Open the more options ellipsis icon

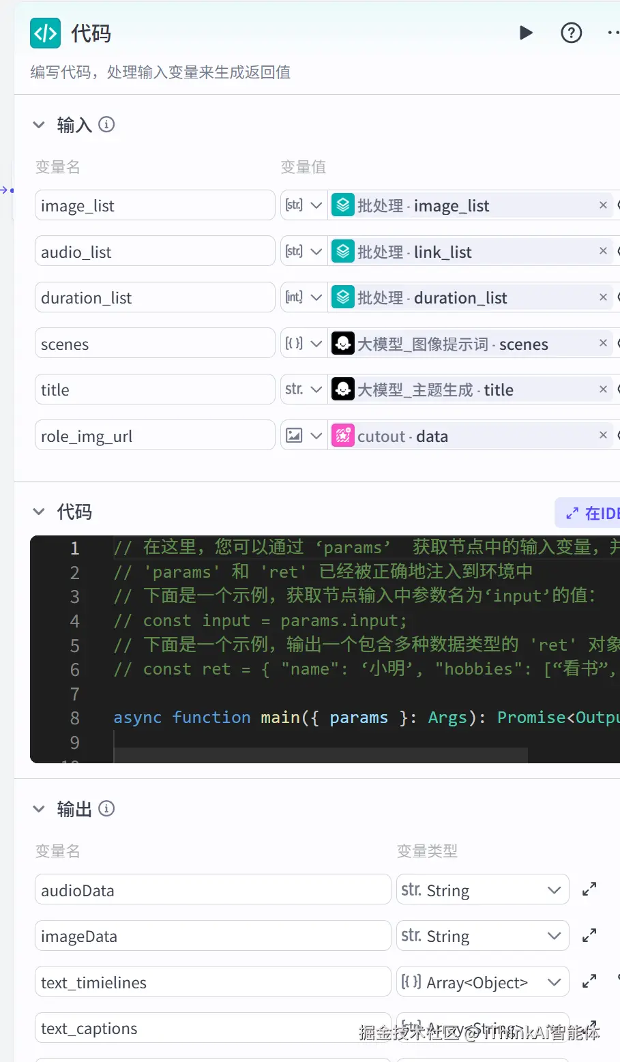point(612,32)
